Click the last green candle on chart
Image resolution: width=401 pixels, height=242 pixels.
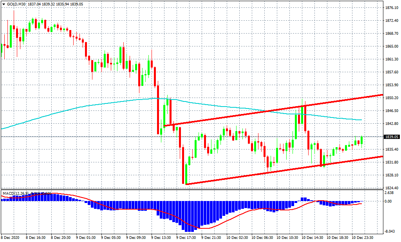(361, 140)
